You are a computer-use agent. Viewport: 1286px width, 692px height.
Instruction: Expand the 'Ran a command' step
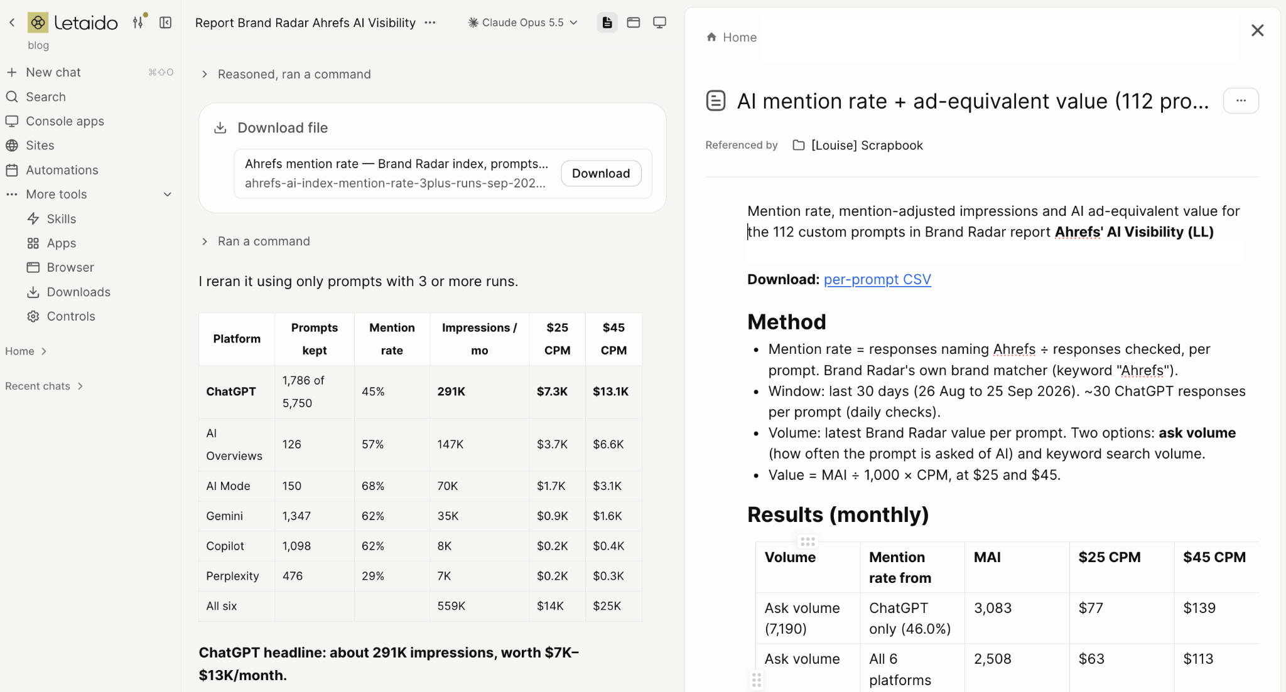coord(256,241)
